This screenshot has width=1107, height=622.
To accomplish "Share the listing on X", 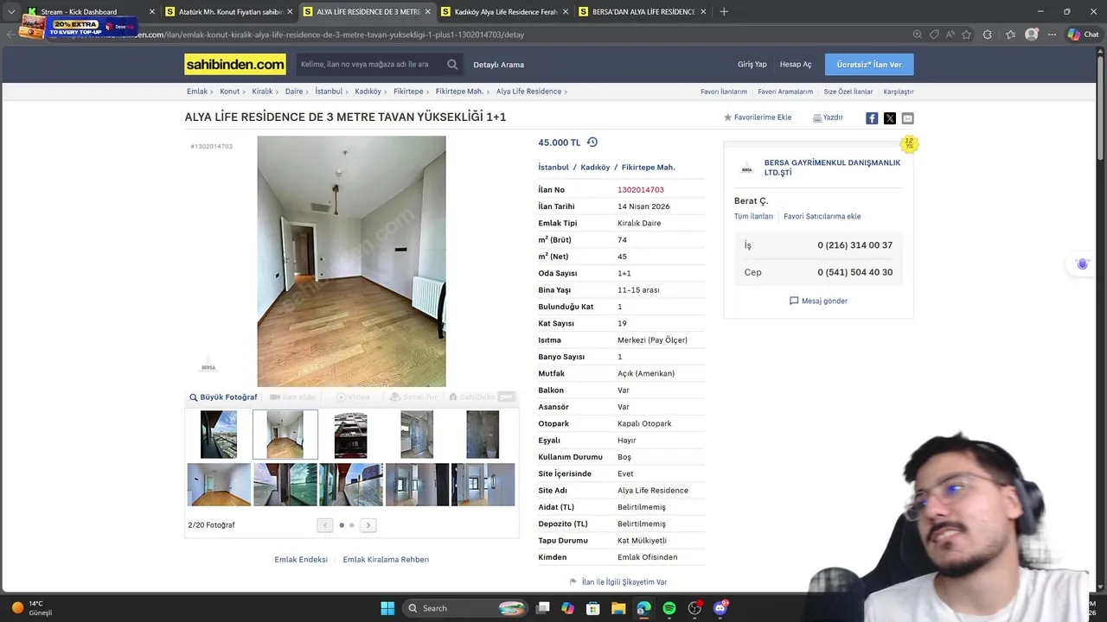I will pyautogui.click(x=890, y=118).
